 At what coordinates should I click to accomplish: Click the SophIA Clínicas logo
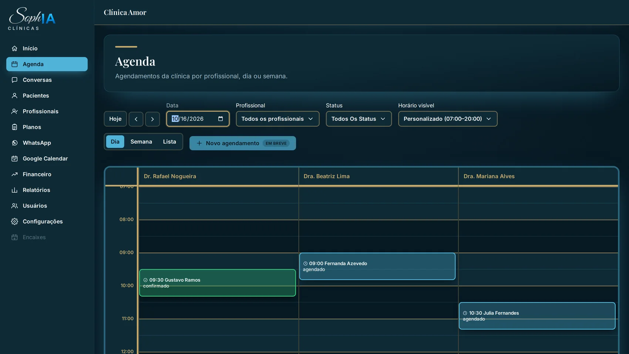coord(32,19)
